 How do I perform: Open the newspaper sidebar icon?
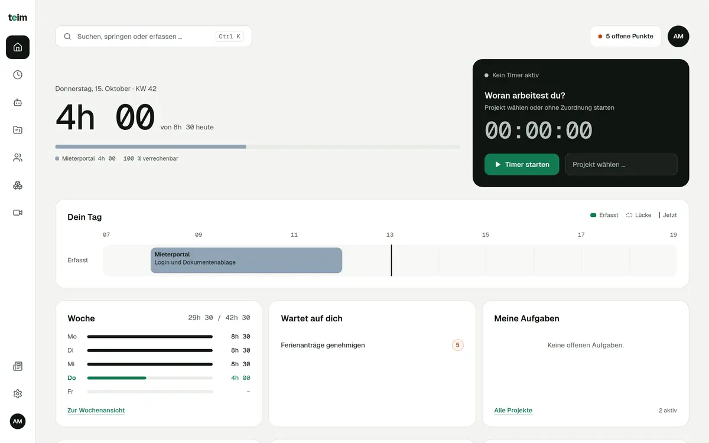tap(18, 366)
